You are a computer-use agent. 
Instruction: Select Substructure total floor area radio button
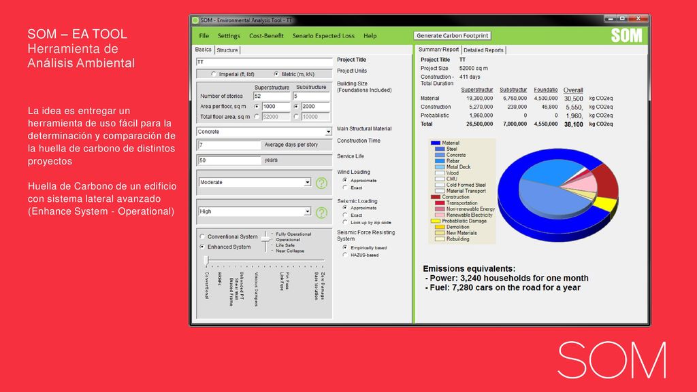pos(296,117)
